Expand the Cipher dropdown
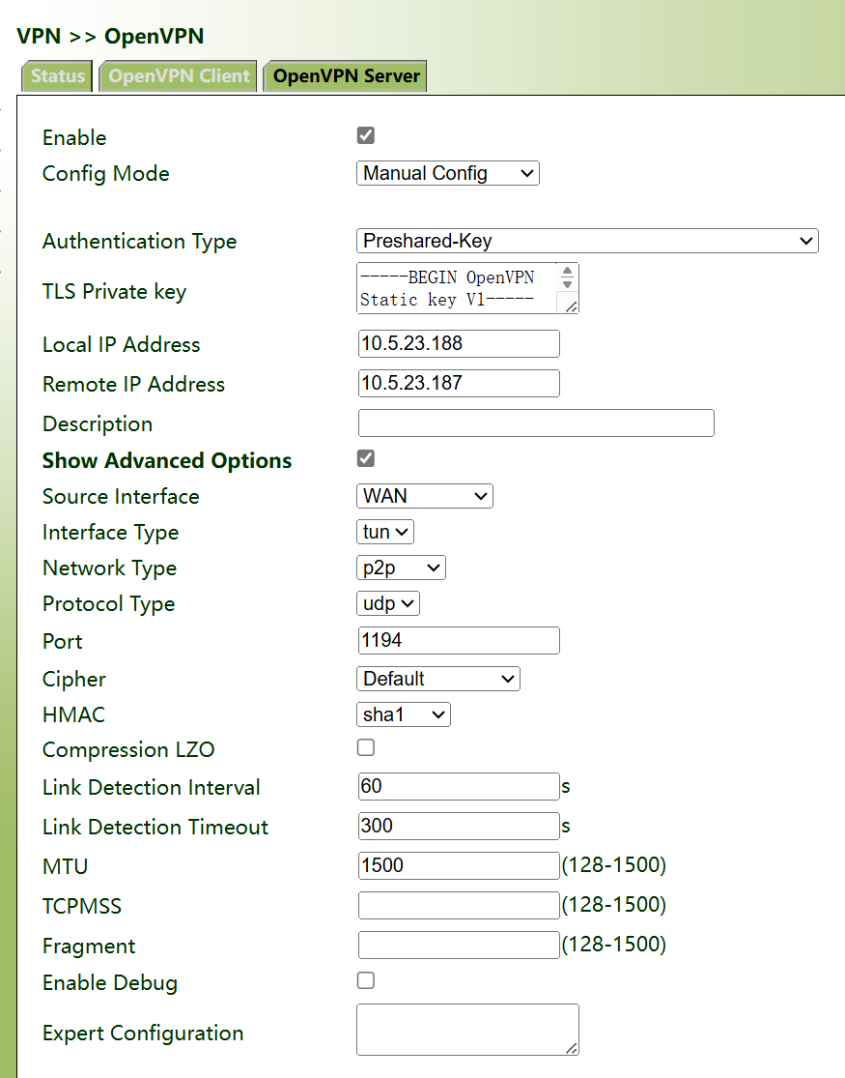 (x=438, y=679)
